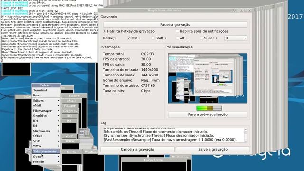
Task: Click 'Cancela a gravação' button
Action: click(x=137, y=150)
